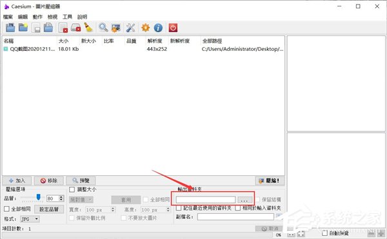
Task: Toggle the 記住最近使用的資料夾 checkbox
Action: click(179, 208)
